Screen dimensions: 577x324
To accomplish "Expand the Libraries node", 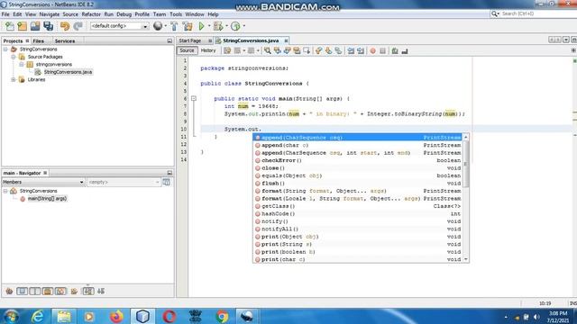I will (14, 80).
